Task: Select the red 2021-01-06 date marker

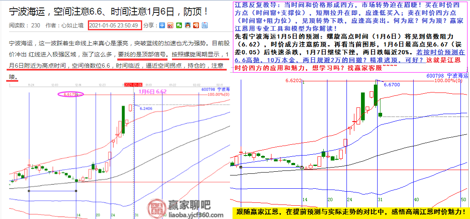Action: click(133, 85)
